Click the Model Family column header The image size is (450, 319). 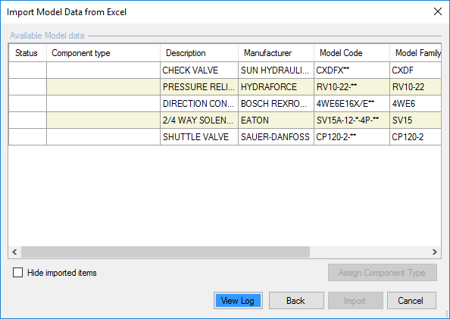coord(415,53)
